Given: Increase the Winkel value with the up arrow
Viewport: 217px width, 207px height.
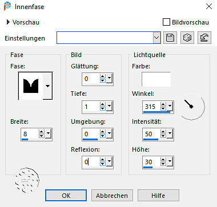Looking at the screenshot, I should (163, 104).
